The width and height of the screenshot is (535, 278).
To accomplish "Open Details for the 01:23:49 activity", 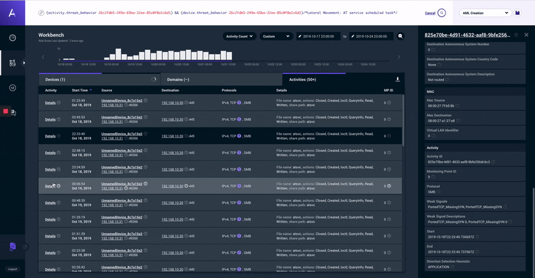I will point(50,103).
